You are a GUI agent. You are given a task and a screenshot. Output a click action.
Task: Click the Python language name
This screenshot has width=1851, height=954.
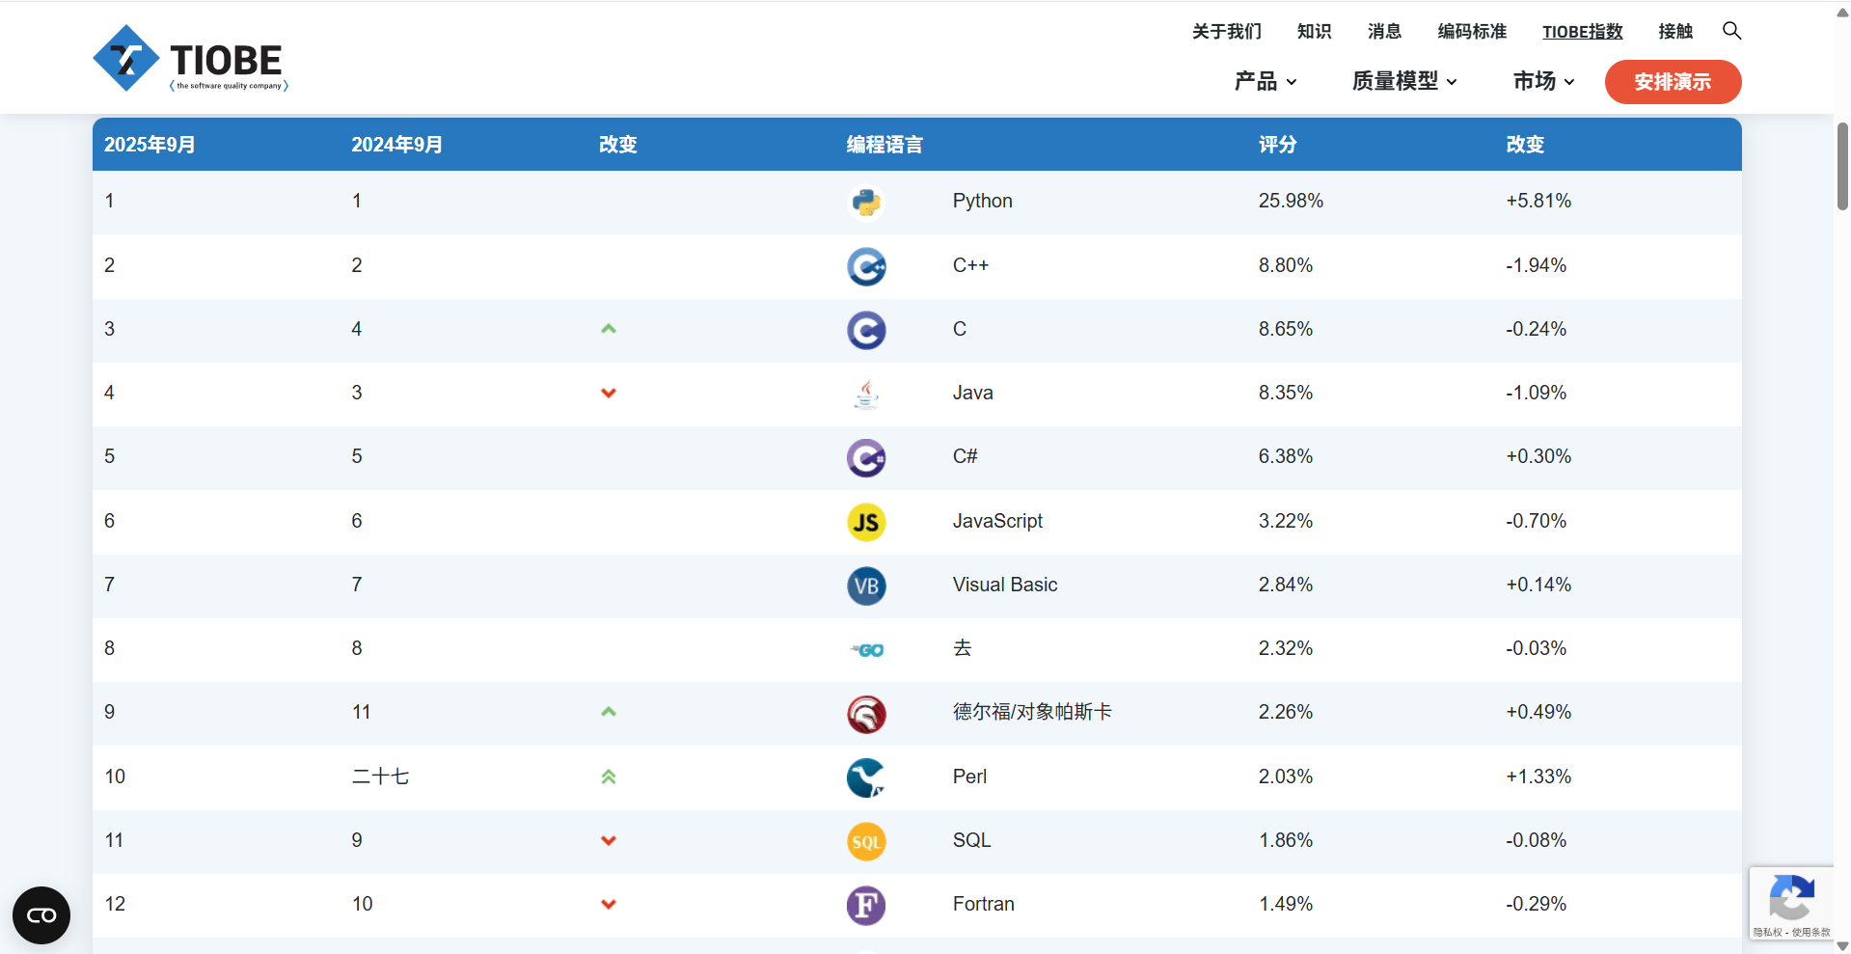[x=983, y=201]
